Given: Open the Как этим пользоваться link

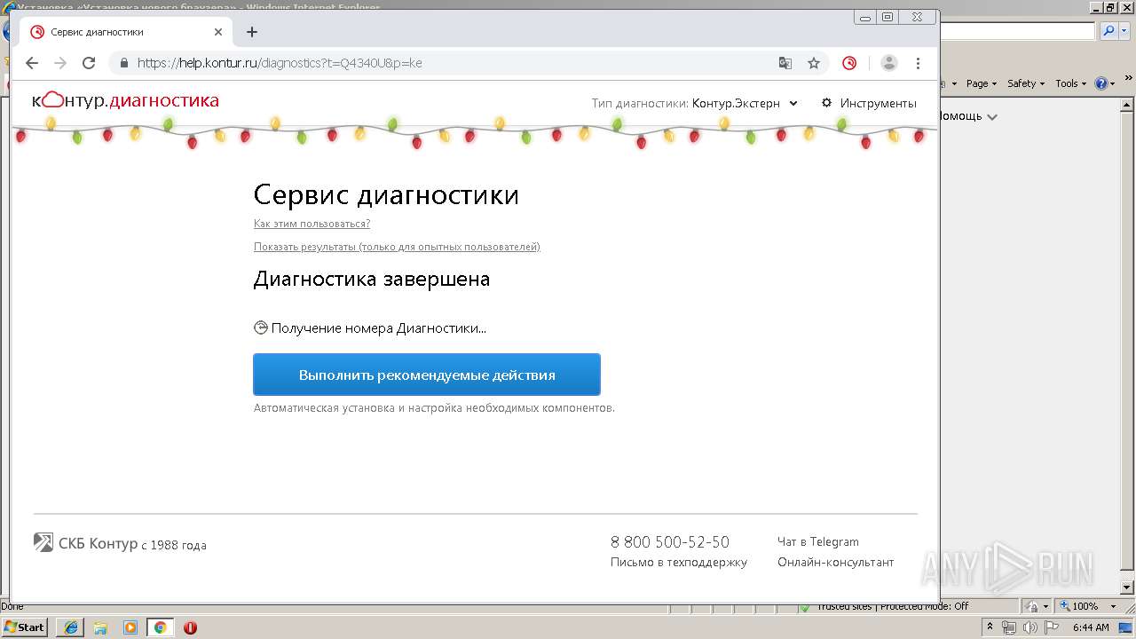Looking at the screenshot, I should [312, 224].
